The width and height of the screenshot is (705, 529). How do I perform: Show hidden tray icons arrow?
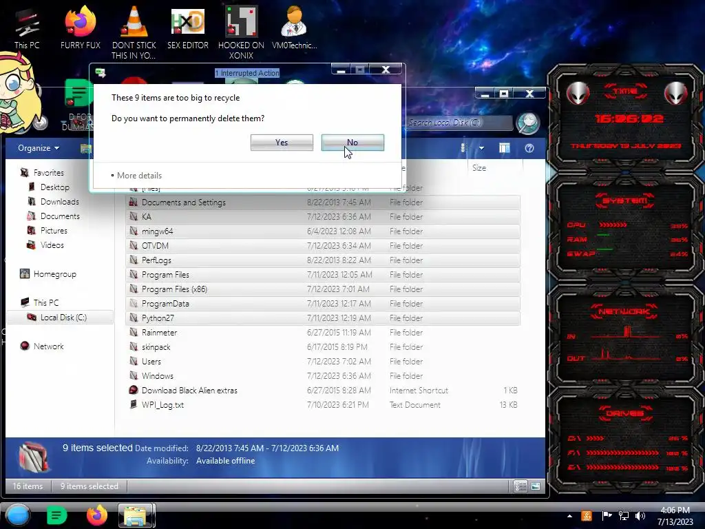tap(569, 516)
